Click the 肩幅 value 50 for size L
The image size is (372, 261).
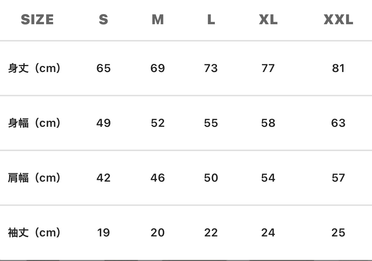click(211, 178)
